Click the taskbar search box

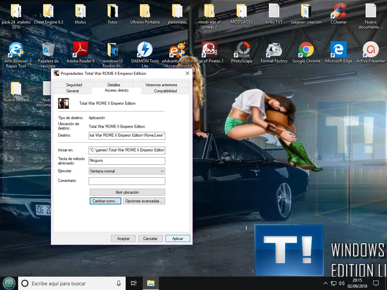[x=72, y=283]
